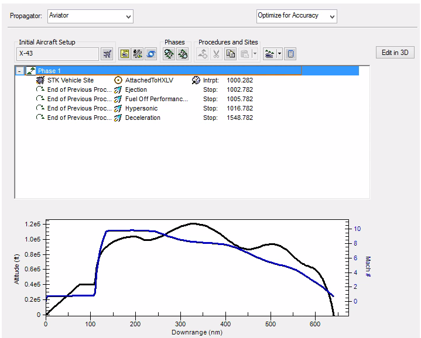Click the first Phases toolbar icon
The image size is (421, 338).
click(169, 54)
